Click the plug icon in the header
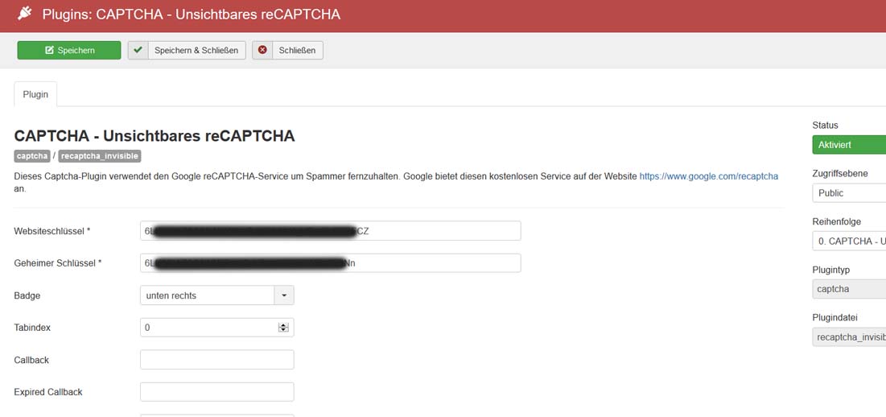 (25, 14)
